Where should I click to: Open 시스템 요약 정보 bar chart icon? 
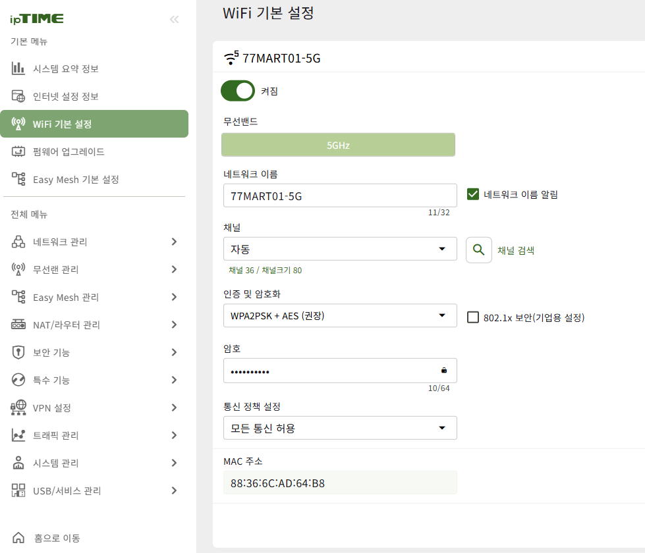click(x=18, y=68)
